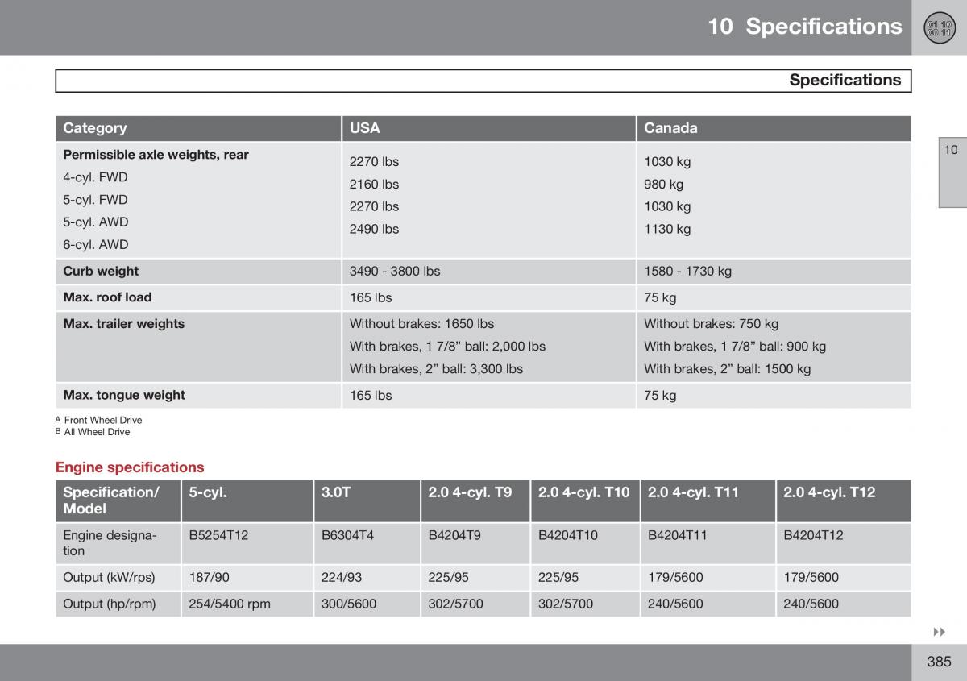Select '165 lbs' in the Max. tongue weight row
Screen dimensions: 967x681
click(371, 396)
